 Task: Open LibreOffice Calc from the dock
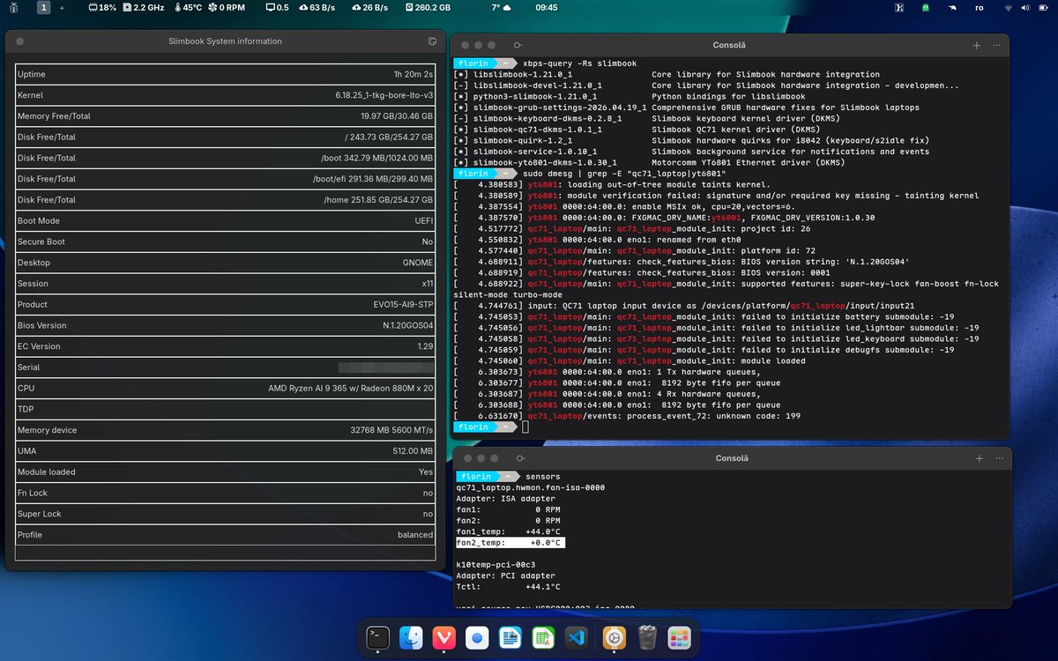coord(543,636)
